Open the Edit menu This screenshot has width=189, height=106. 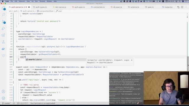[16, 1]
